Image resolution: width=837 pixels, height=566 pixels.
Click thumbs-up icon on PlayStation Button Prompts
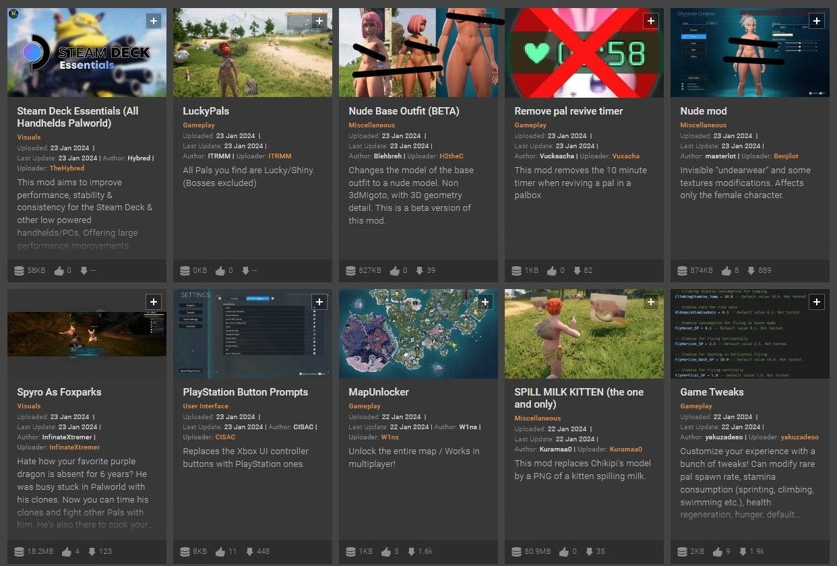[x=220, y=551]
